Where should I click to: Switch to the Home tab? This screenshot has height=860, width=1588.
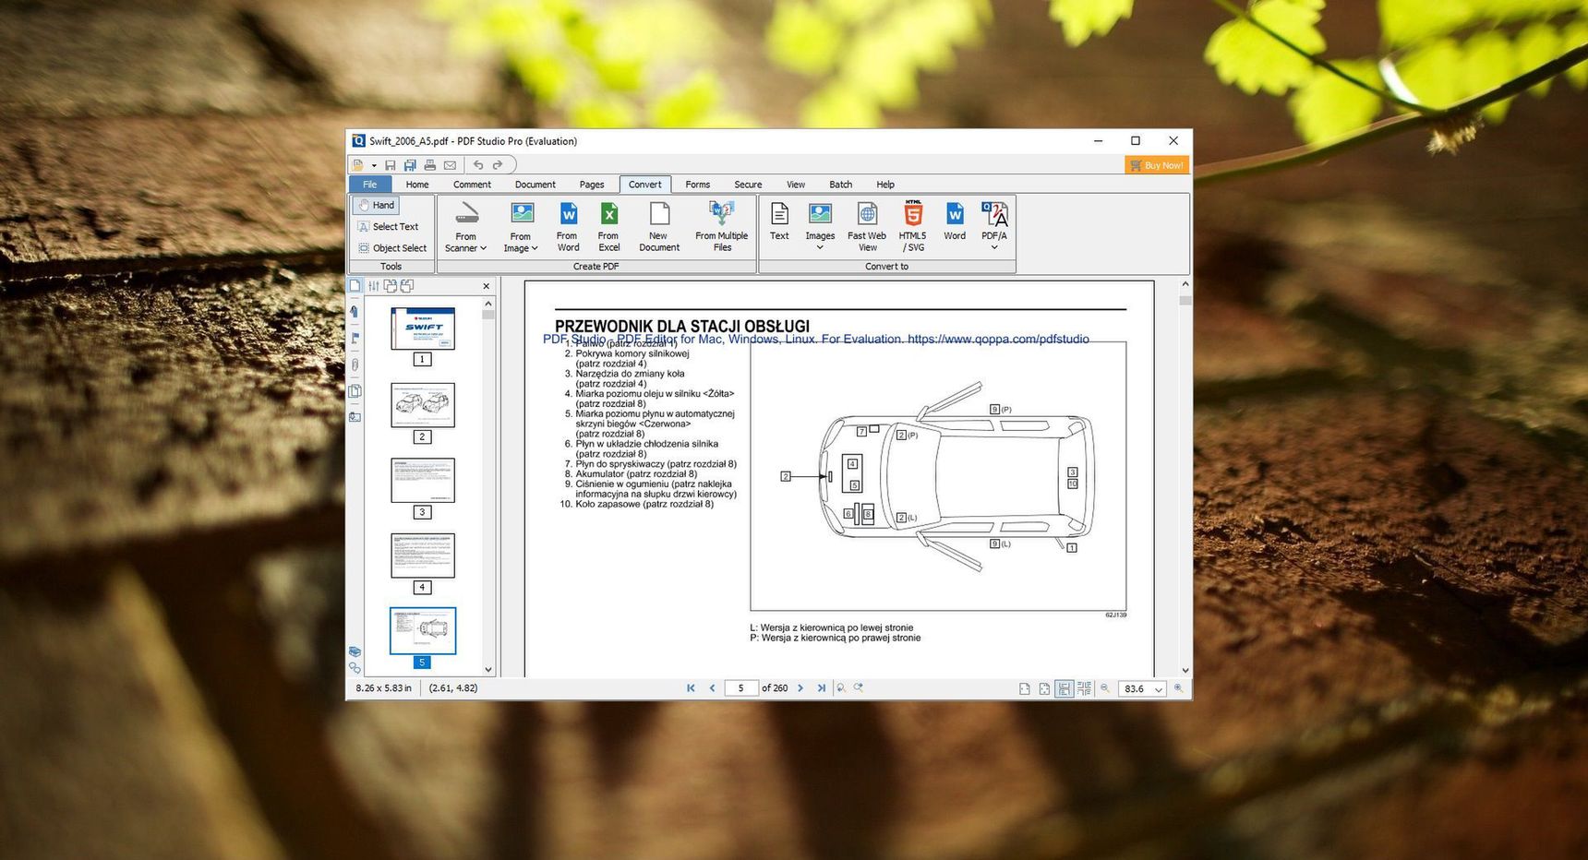pos(417,185)
